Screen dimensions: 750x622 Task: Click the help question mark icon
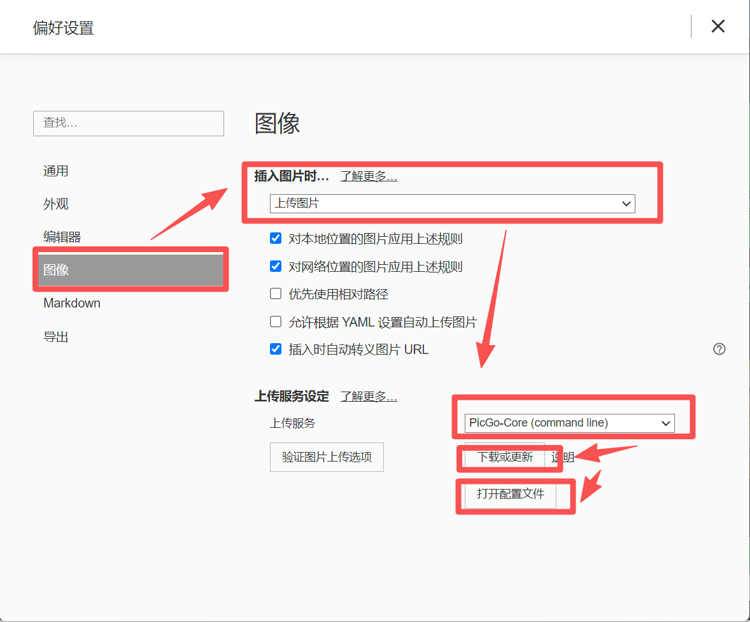(x=719, y=349)
